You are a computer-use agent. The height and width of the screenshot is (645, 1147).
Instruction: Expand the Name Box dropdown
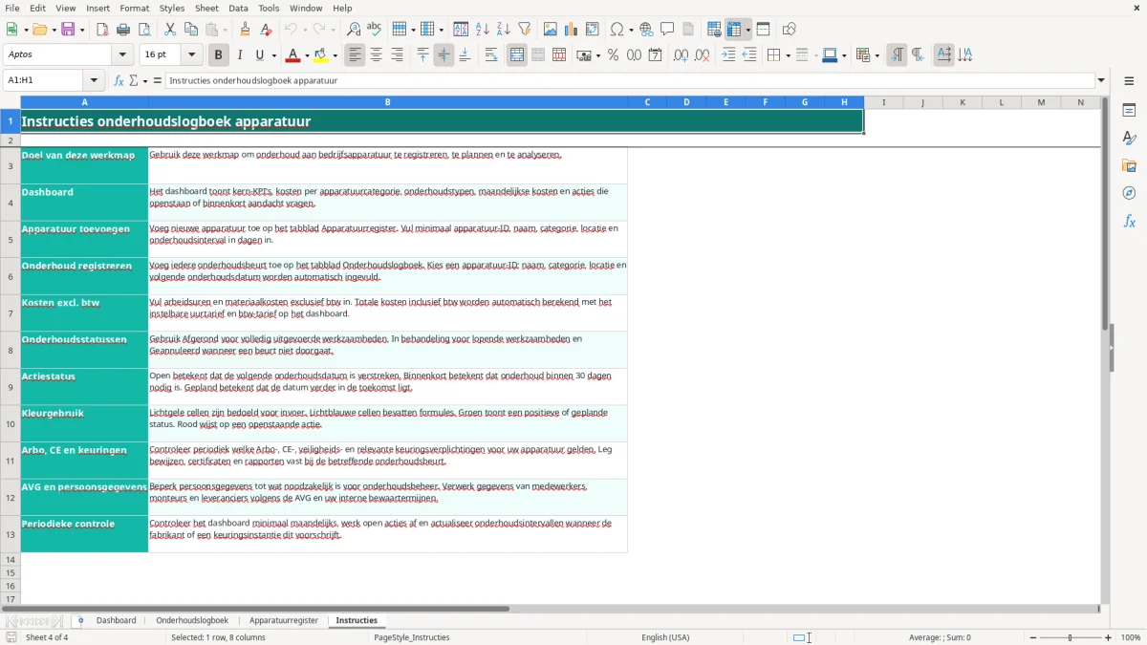[94, 80]
